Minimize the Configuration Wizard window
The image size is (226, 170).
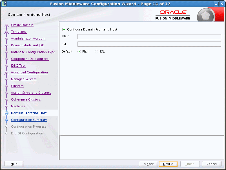(216, 4)
